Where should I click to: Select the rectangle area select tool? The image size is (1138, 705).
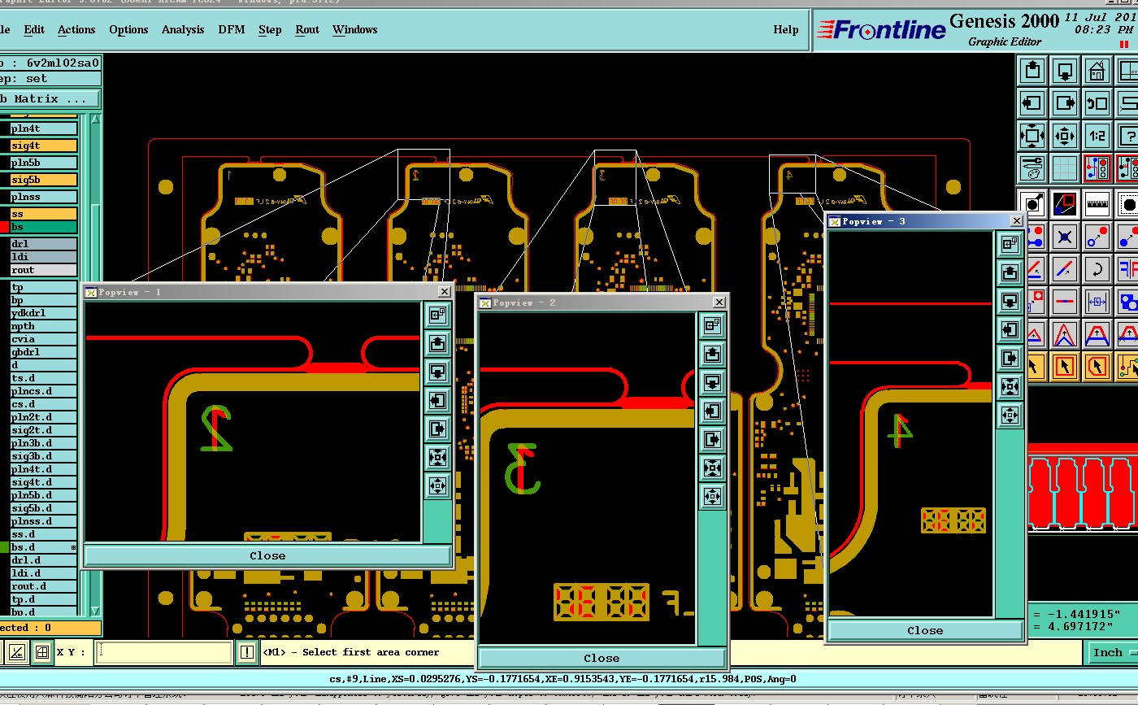(1065, 367)
